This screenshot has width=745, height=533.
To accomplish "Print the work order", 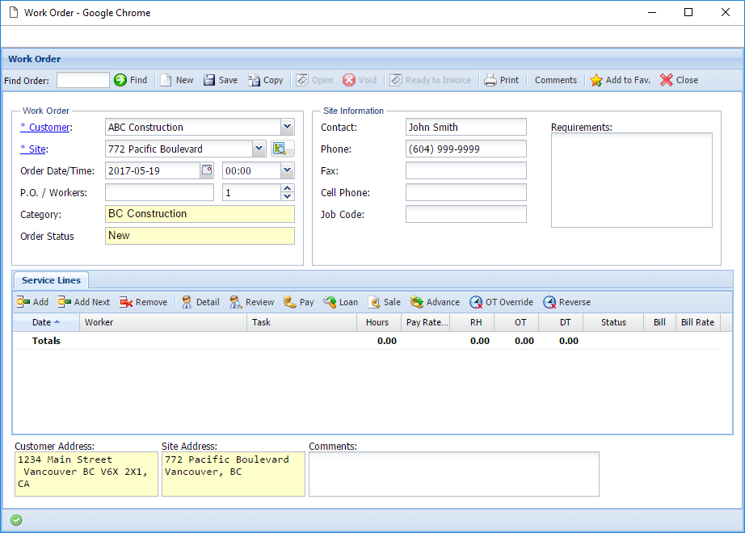I will (x=501, y=80).
